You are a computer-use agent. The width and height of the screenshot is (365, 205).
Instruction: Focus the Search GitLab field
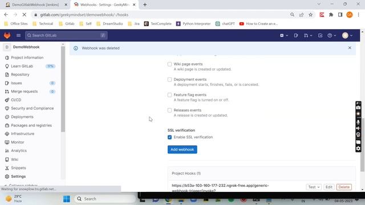(x=66, y=35)
